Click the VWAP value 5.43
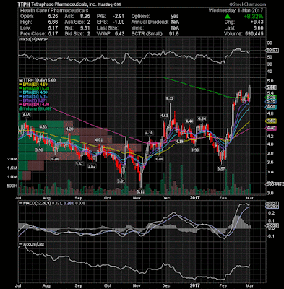 [119, 34]
